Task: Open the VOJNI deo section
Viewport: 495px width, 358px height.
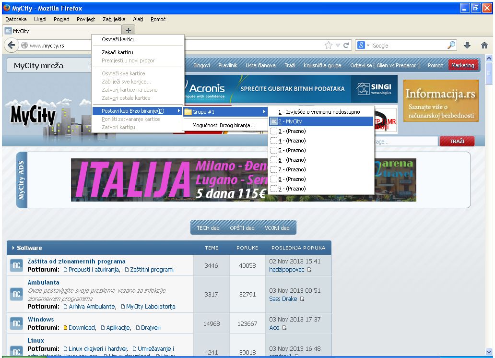Action: 277,228
